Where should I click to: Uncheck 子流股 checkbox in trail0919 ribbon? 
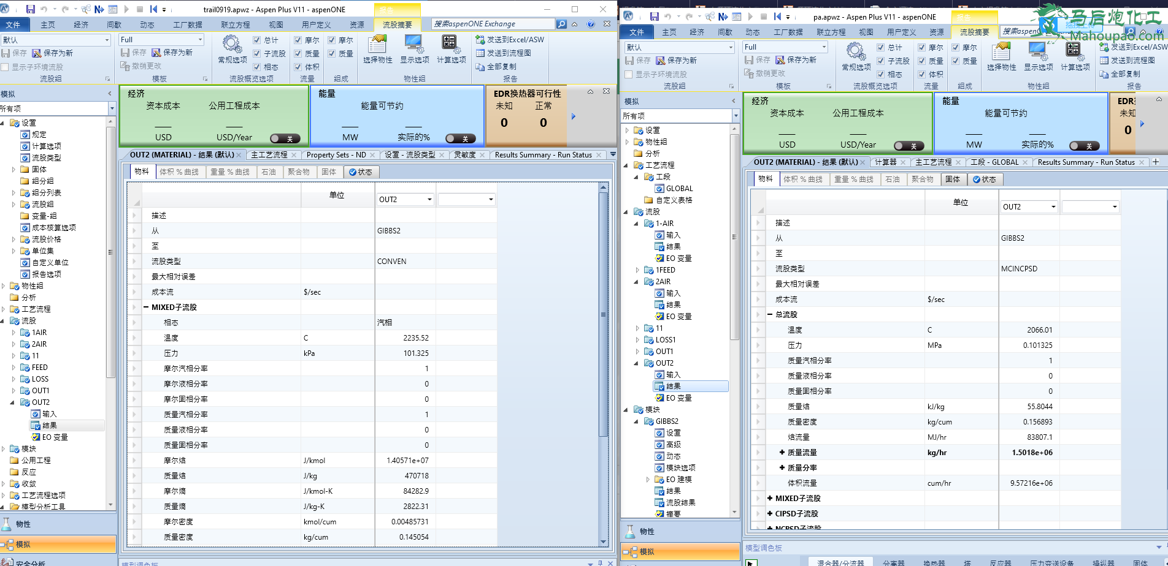[x=257, y=53]
